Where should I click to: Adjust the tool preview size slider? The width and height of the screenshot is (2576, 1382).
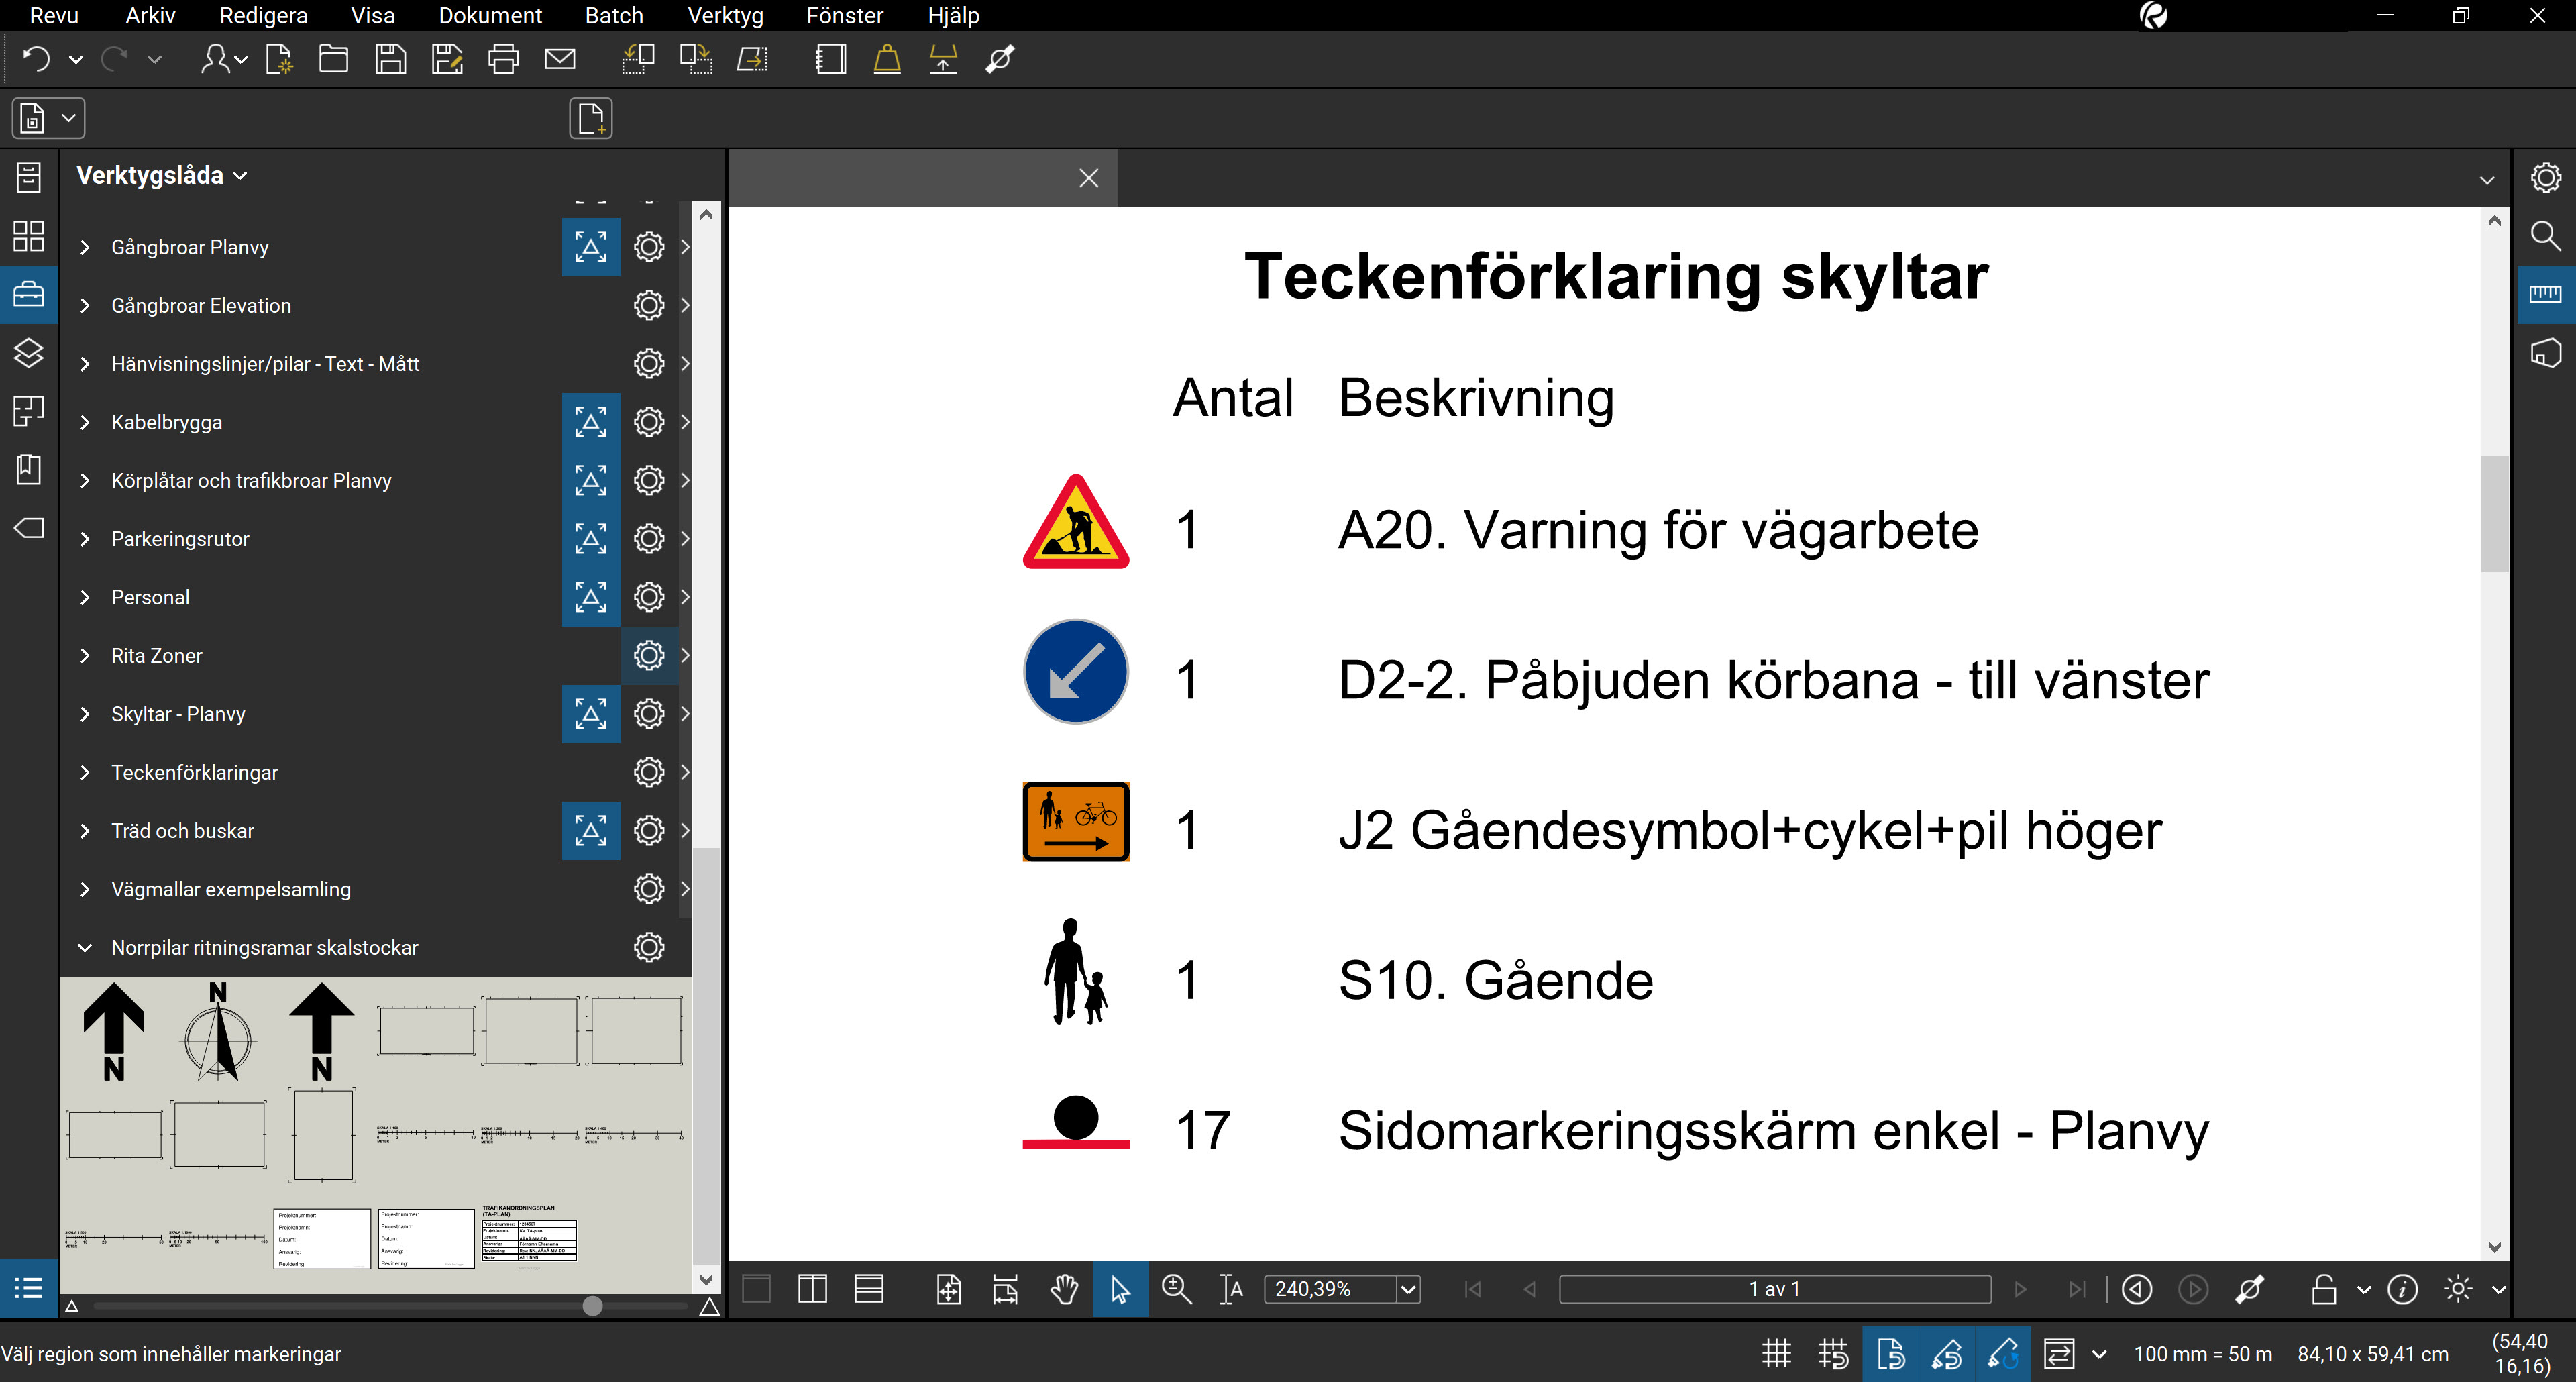pyautogui.click(x=592, y=1305)
